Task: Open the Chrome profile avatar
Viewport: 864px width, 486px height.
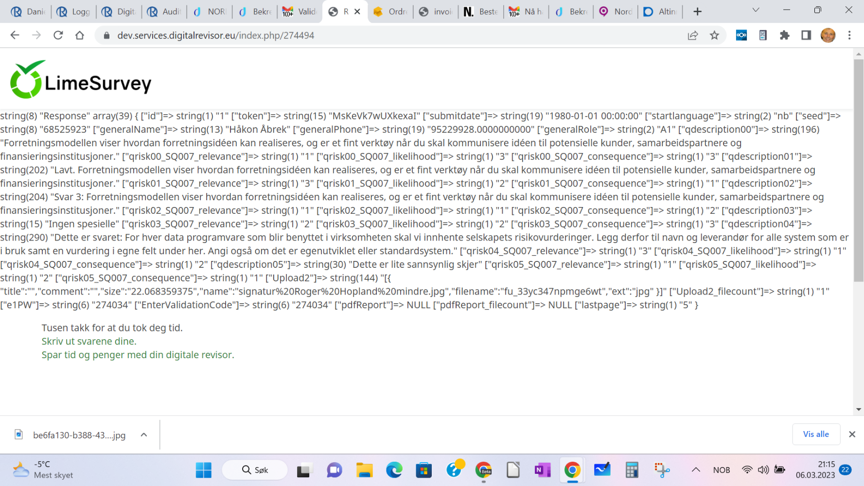Action: (828, 35)
